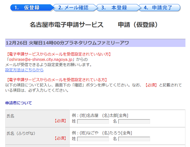The height and width of the screenshot is (147, 190).
Task: Click the instruction text starting 以下の項目について記入し
Action: [93, 88]
